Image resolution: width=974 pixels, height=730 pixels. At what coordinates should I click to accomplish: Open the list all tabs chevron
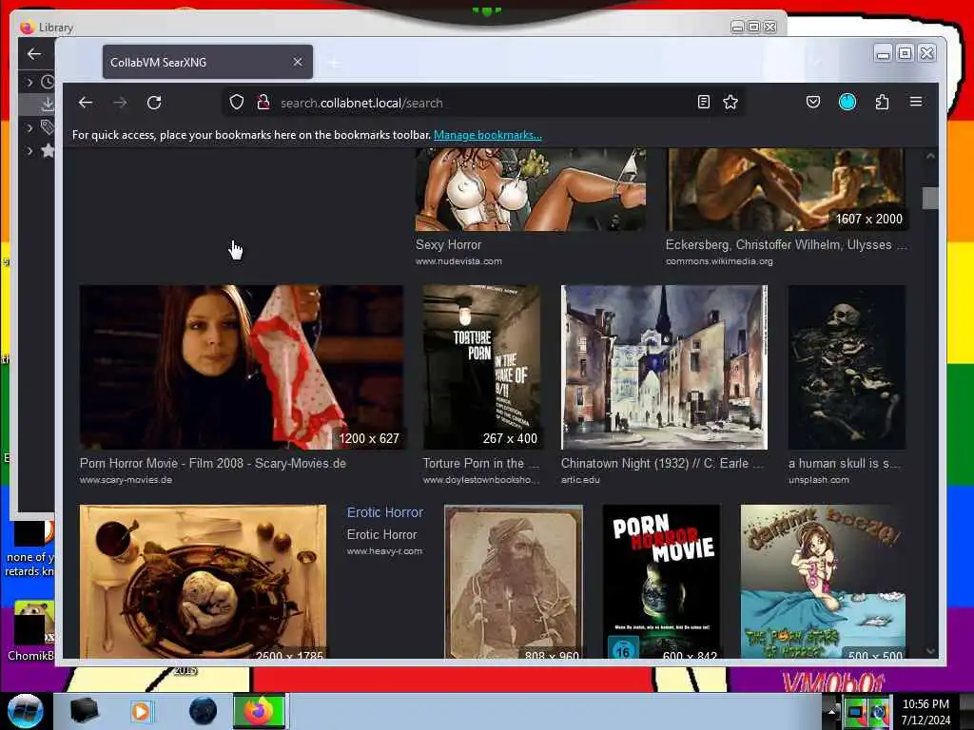(x=815, y=62)
